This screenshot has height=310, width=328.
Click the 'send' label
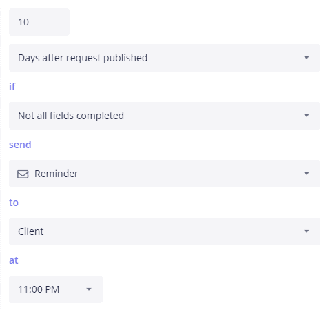[x=20, y=145]
